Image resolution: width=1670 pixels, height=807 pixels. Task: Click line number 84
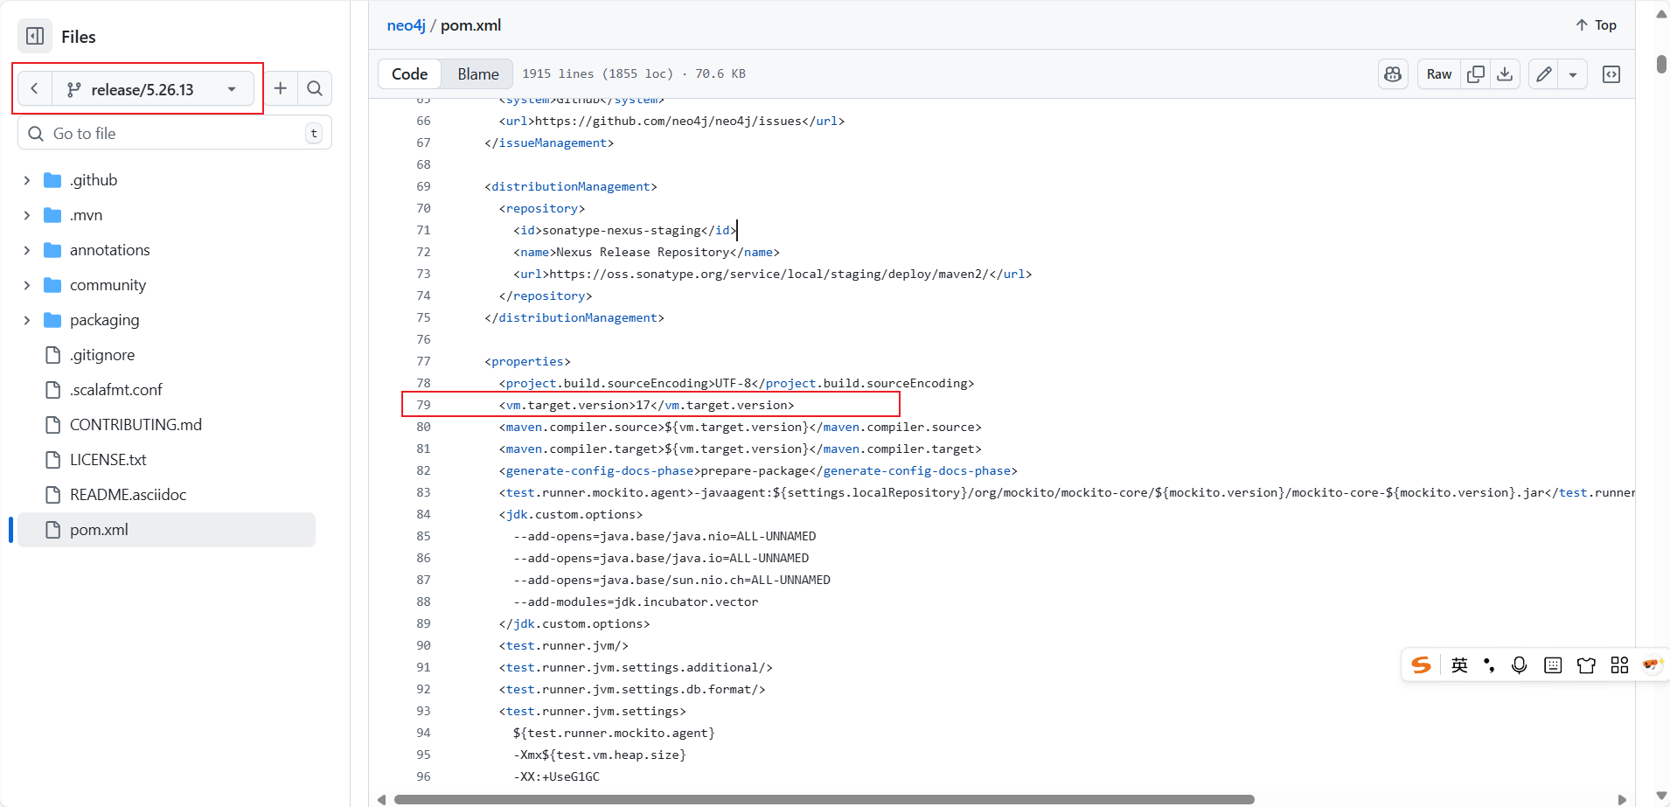423,514
